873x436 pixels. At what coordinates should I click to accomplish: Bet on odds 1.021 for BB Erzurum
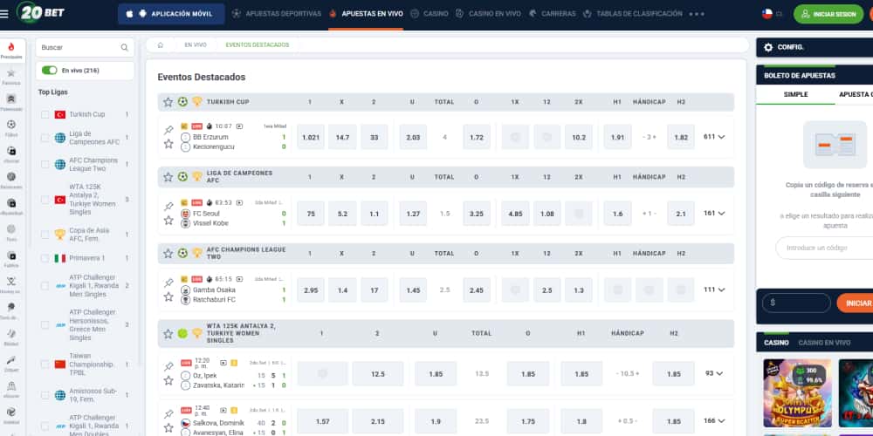point(311,137)
